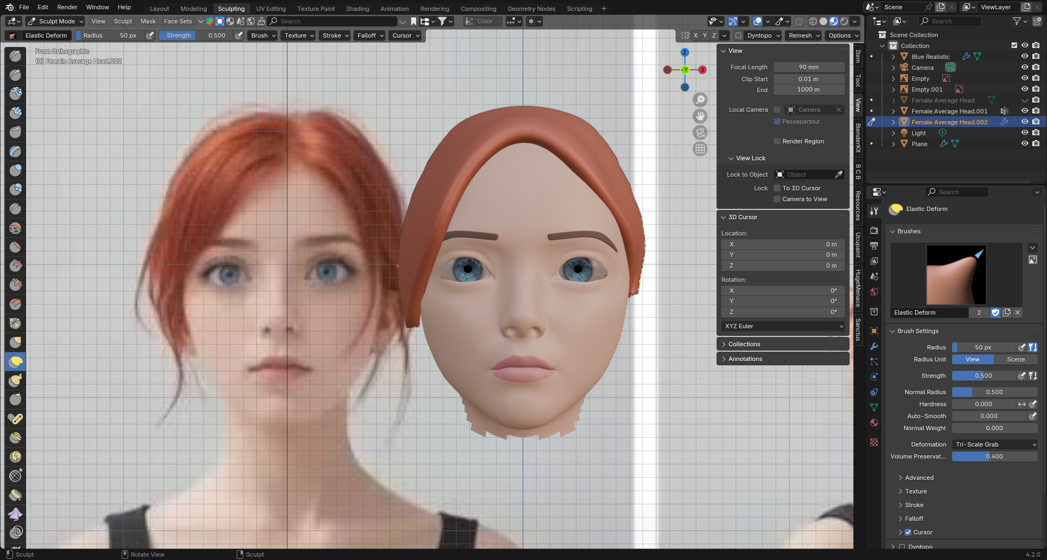Image resolution: width=1047 pixels, height=560 pixels.
Task: Open the Remesh dropdown
Action: pos(804,35)
